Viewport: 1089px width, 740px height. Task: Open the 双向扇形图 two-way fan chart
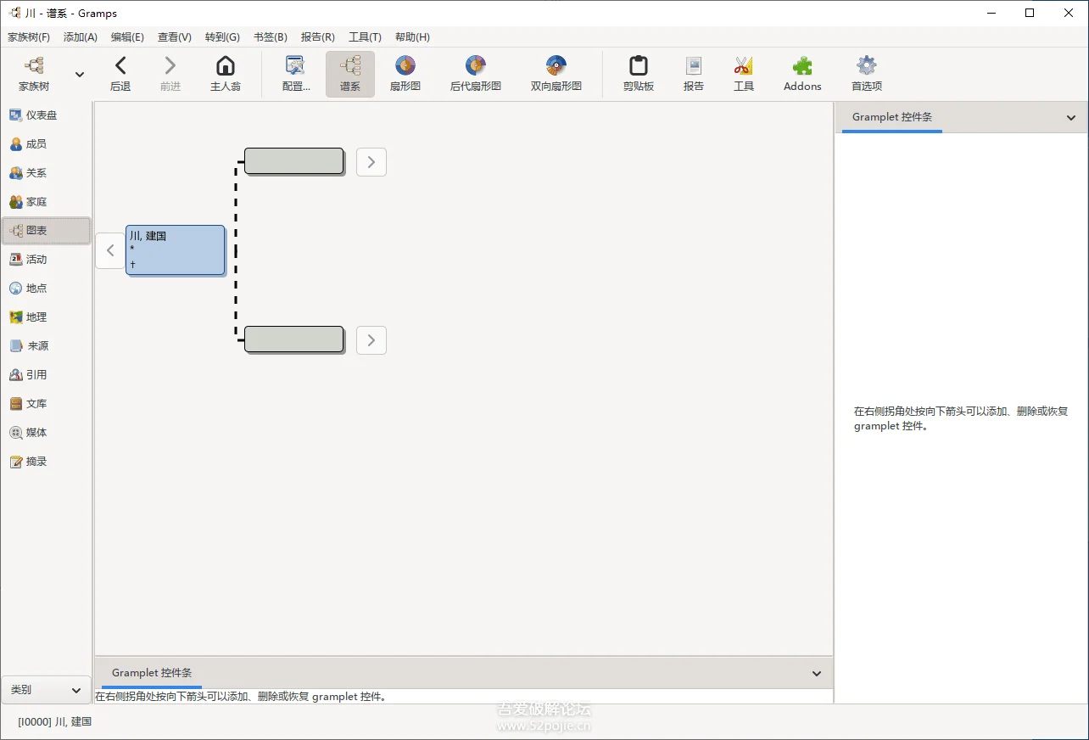pyautogui.click(x=556, y=73)
